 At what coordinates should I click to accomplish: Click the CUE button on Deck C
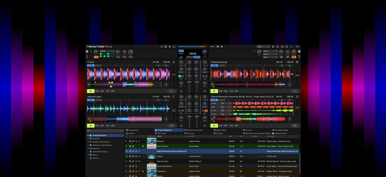[x=97, y=126]
